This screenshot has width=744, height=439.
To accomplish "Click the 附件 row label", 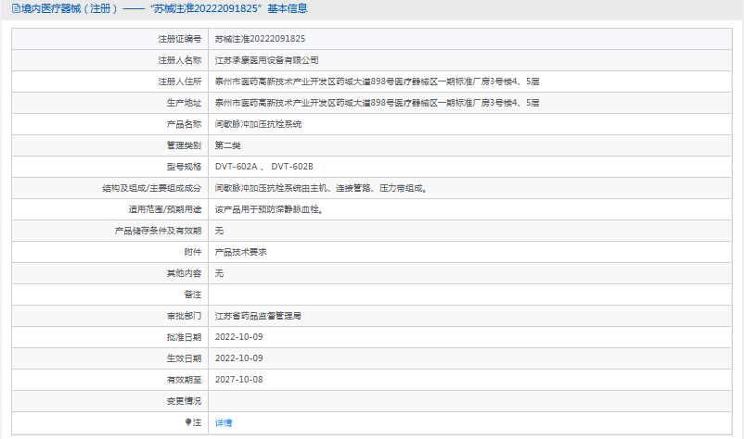I will coord(193,252).
